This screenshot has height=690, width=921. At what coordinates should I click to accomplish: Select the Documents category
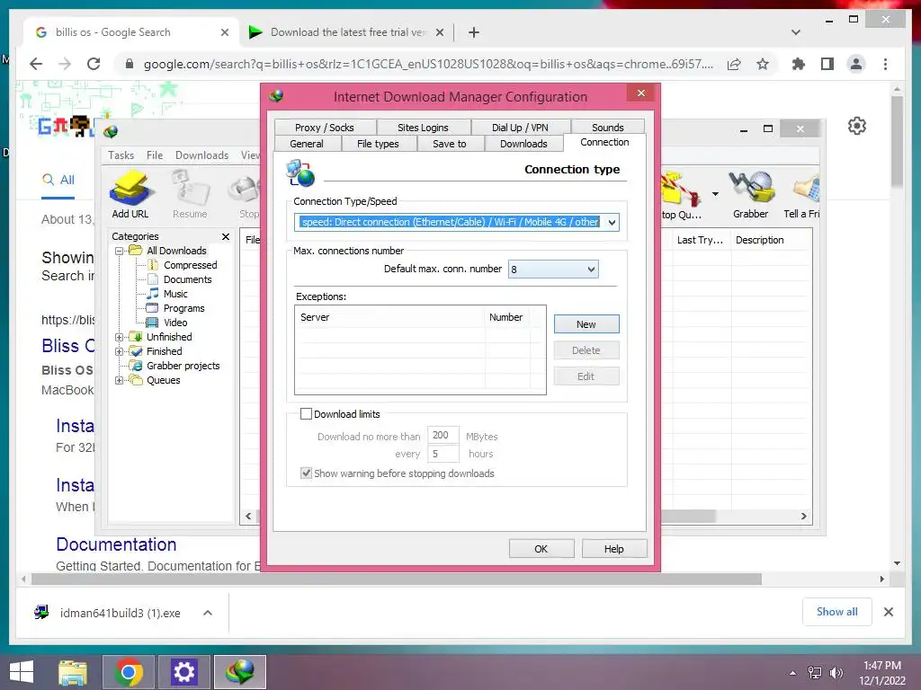click(x=187, y=279)
